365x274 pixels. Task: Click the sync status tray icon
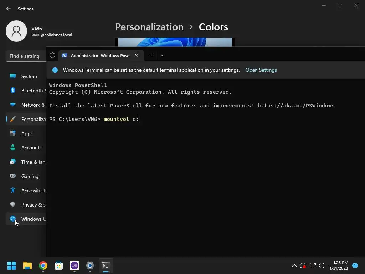coord(303,265)
